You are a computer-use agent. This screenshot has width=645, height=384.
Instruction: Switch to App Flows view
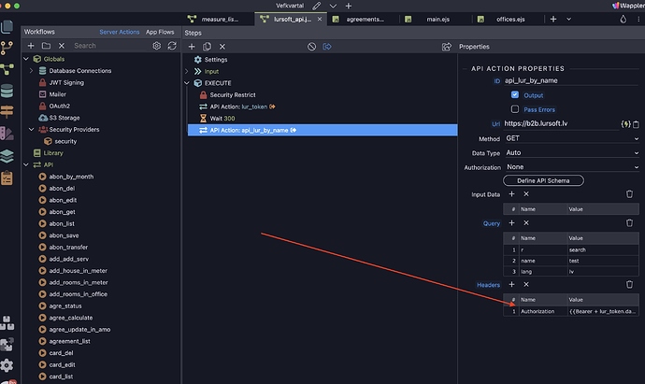(160, 32)
